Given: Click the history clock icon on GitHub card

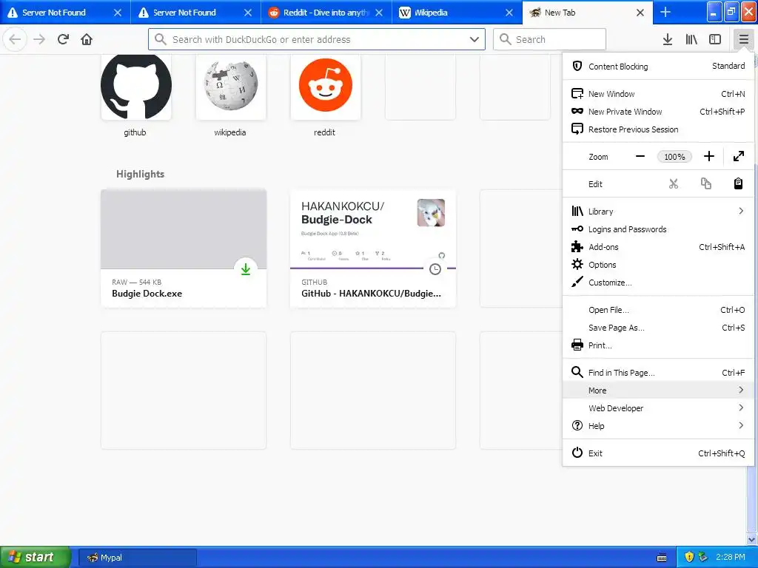Looking at the screenshot, I should (435, 269).
